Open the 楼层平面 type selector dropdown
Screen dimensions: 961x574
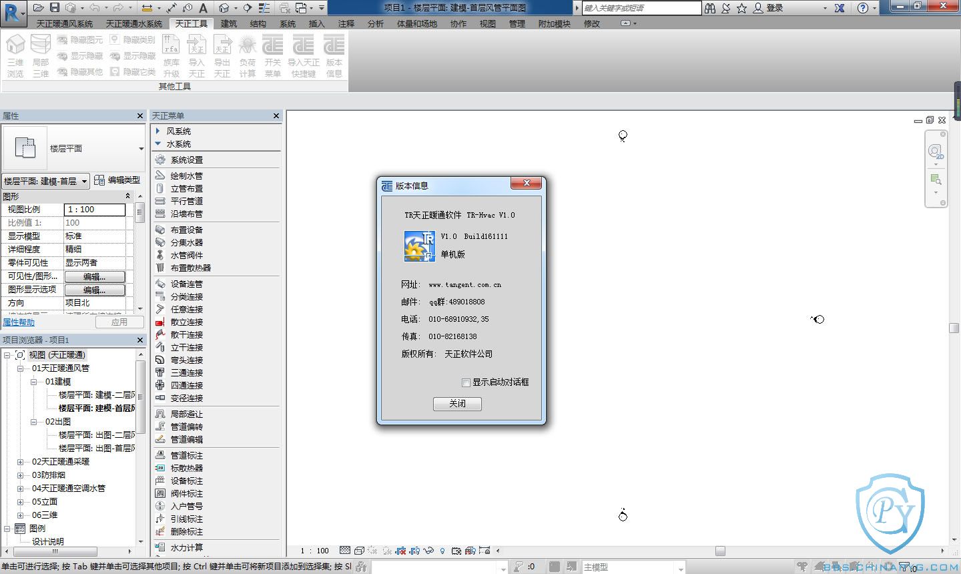click(141, 149)
